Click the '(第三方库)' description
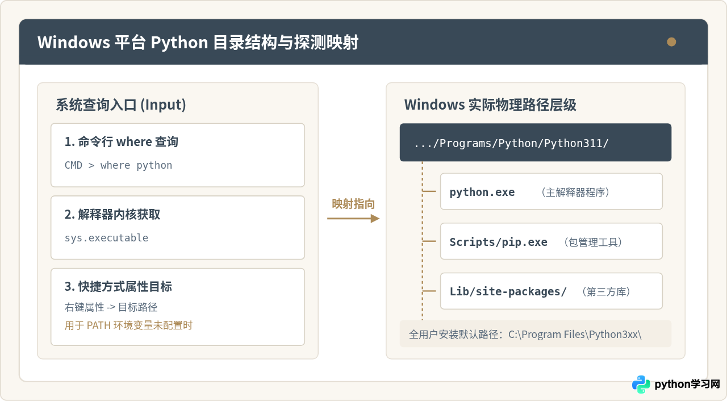727x401 pixels. (607, 292)
